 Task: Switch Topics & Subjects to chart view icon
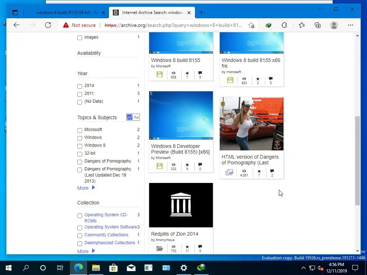[x=129, y=117]
